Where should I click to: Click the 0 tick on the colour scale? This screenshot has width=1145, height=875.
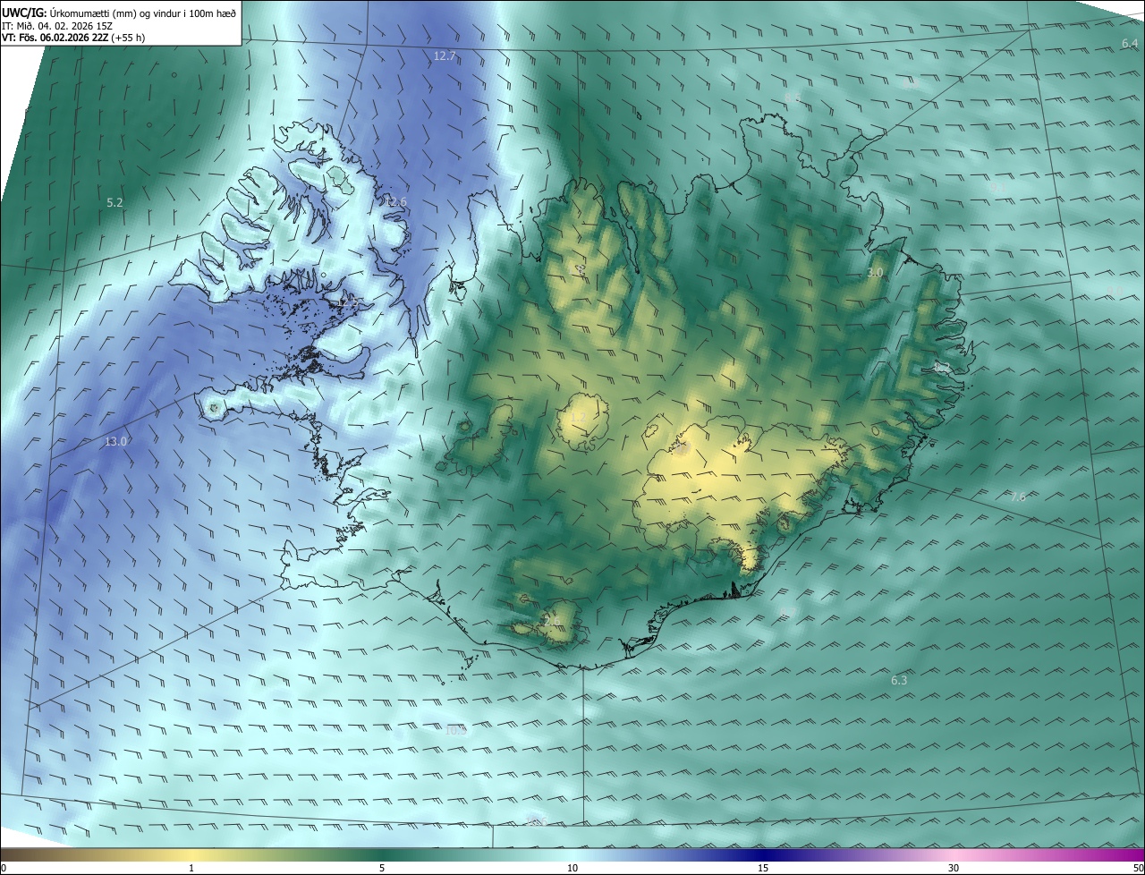coord(4,869)
